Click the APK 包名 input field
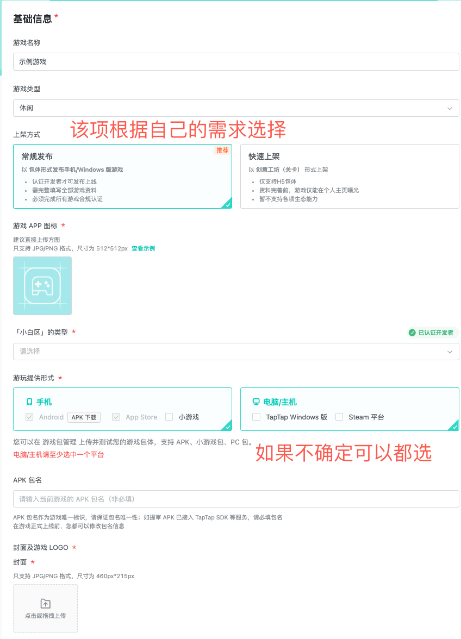 (236, 499)
